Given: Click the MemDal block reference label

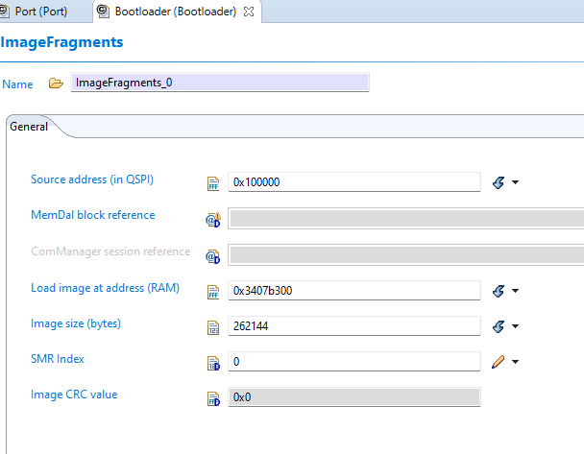Looking at the screenshot, I should (x=93, y=215).
